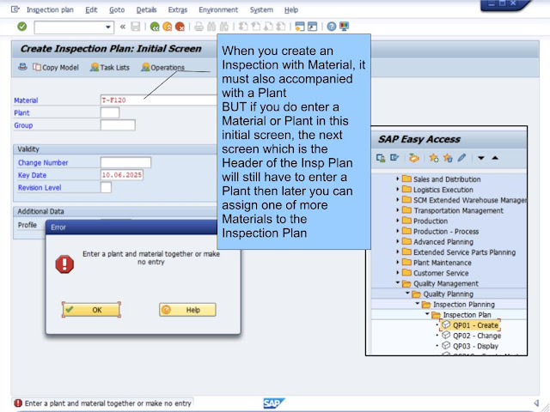Open the command field dropdown arrow
The height and width of the screenshot is (412, 550).
coord(108,27)
